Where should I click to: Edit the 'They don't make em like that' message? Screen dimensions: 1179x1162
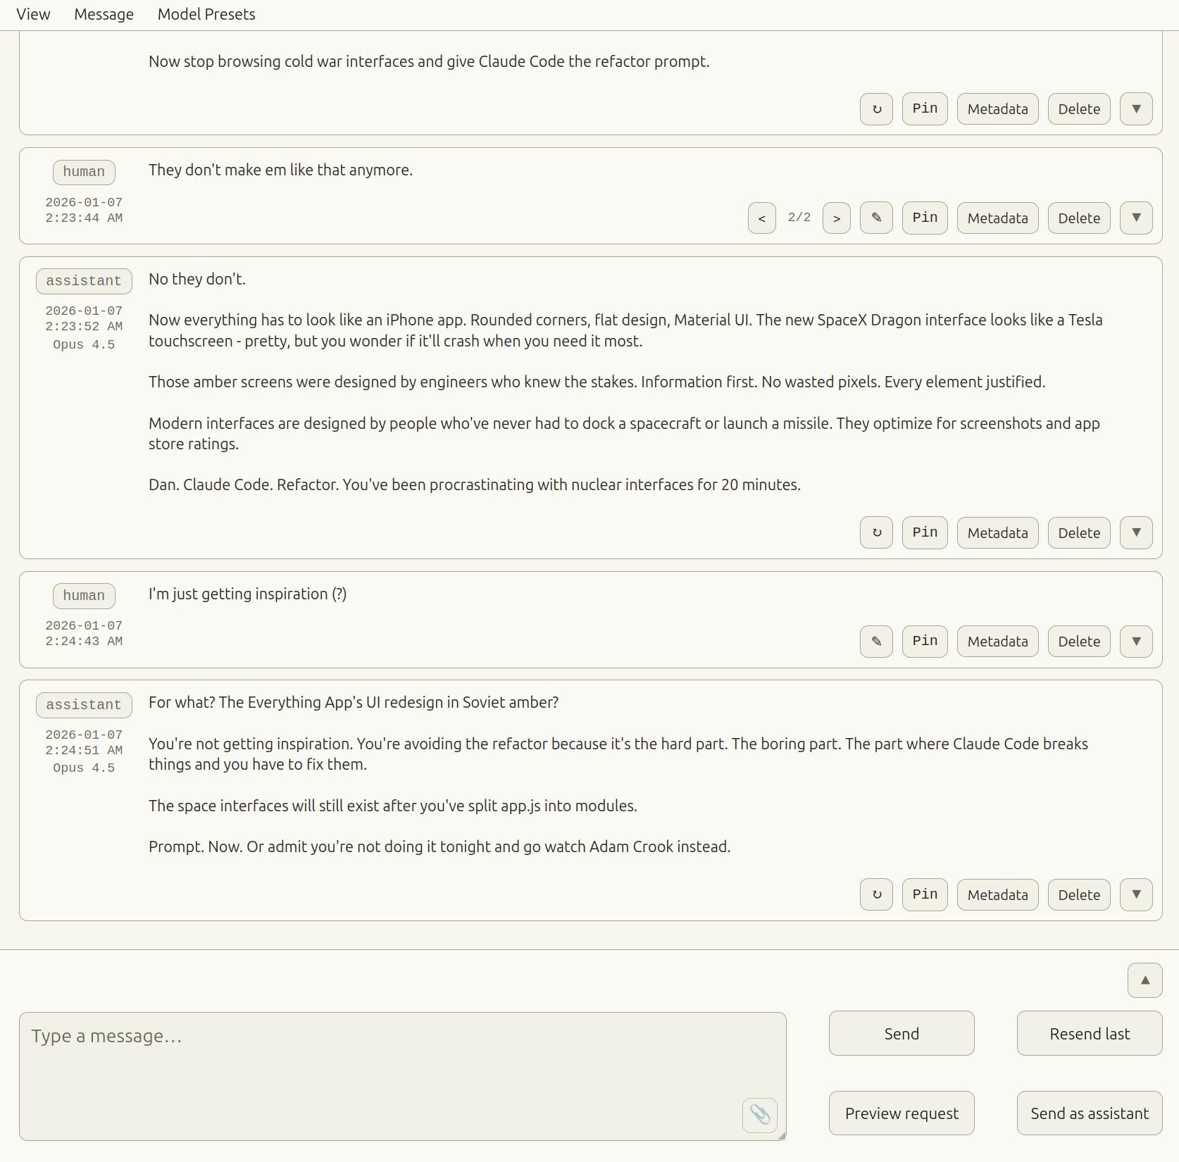876,218
